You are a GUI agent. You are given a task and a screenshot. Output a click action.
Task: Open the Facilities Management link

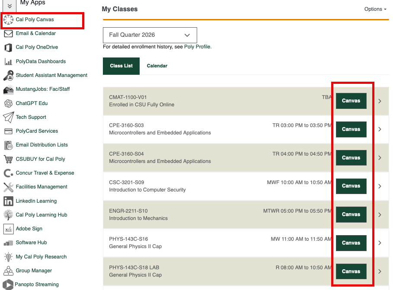pos(42,187)
